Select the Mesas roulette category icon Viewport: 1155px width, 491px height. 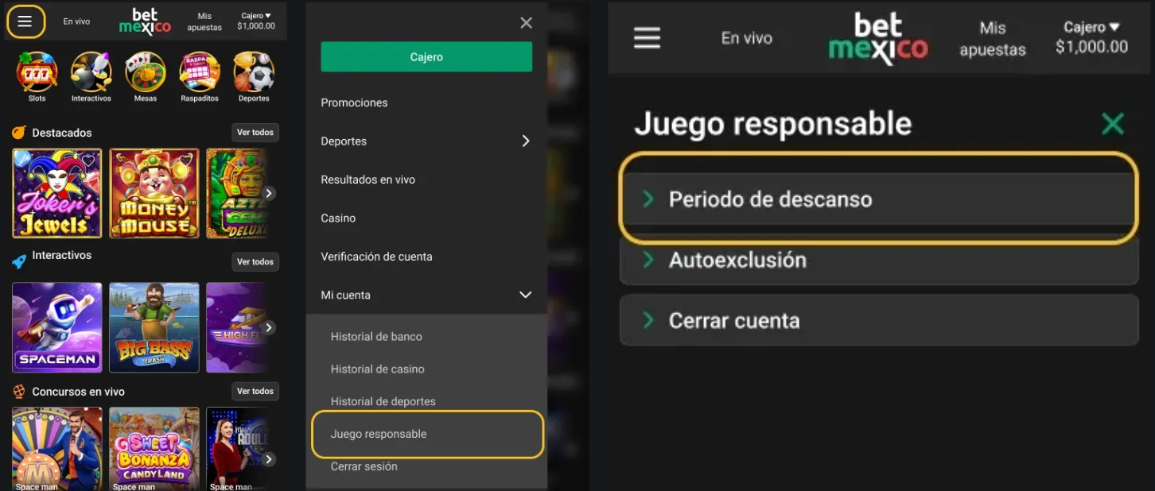point(146,72)
